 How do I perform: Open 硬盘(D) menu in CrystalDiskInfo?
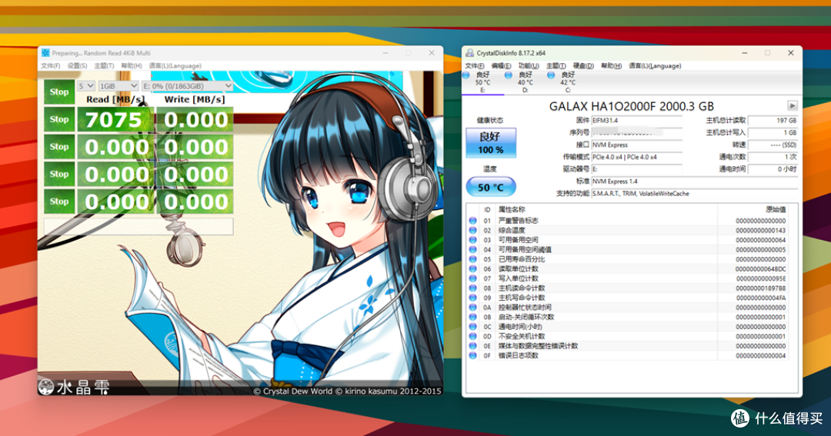[x=583, y=65]
